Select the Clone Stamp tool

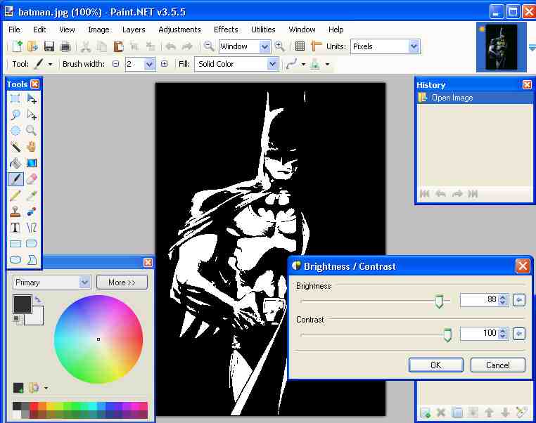[15, 211]
